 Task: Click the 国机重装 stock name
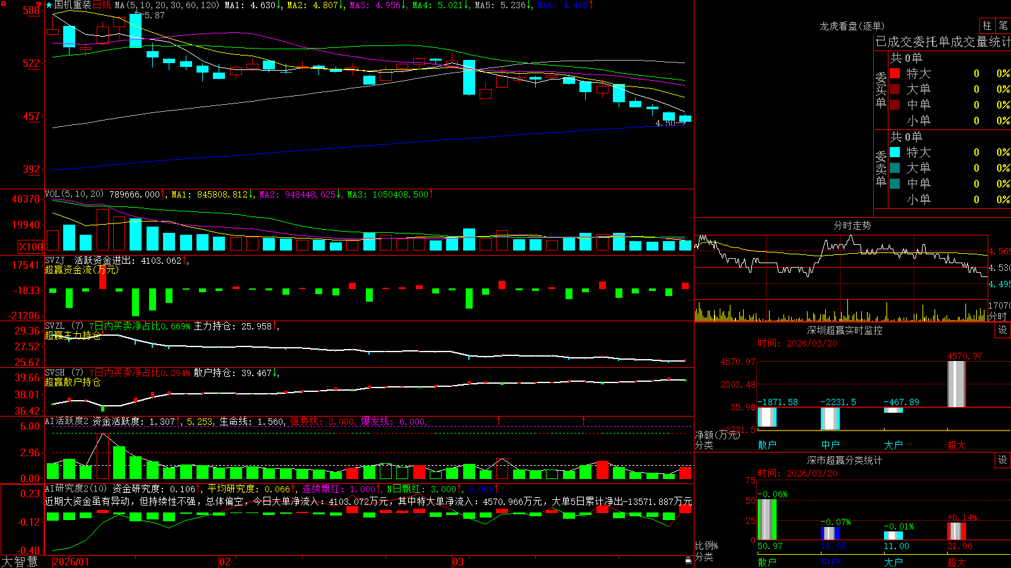[73, 5]
